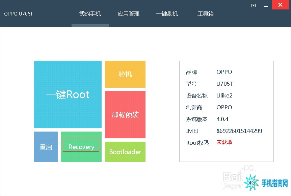Click the green Recovery tile
This screenshot has height=196, width=291.
pyautogui.click(x=81, y=147)
